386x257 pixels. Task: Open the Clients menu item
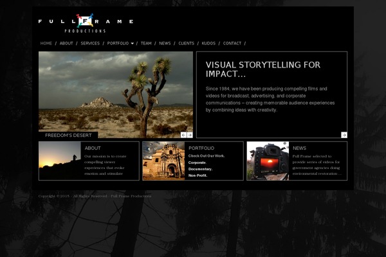point(186,43)
